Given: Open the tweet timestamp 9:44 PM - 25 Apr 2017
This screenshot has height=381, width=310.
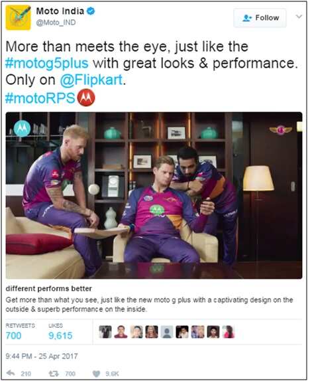Looking at the screenshot, I should pyautogui.click(x=42, y=356).
